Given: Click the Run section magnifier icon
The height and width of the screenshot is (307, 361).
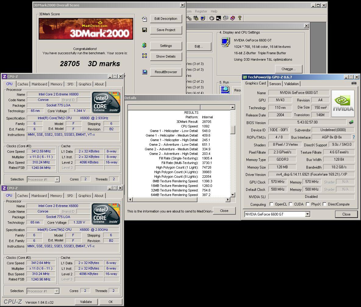Looking at the screenshot, I should (225, 90).
